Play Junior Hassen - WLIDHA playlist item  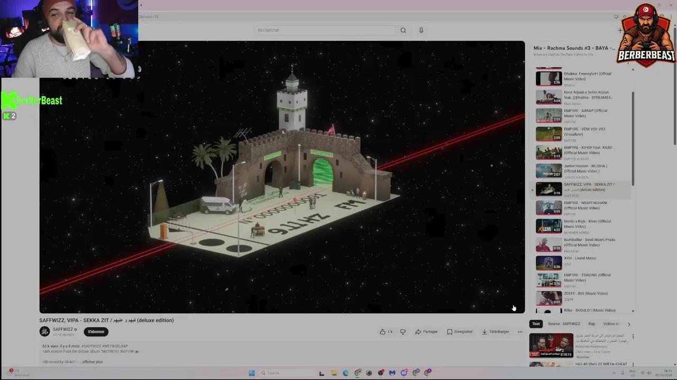pos(582,171)
